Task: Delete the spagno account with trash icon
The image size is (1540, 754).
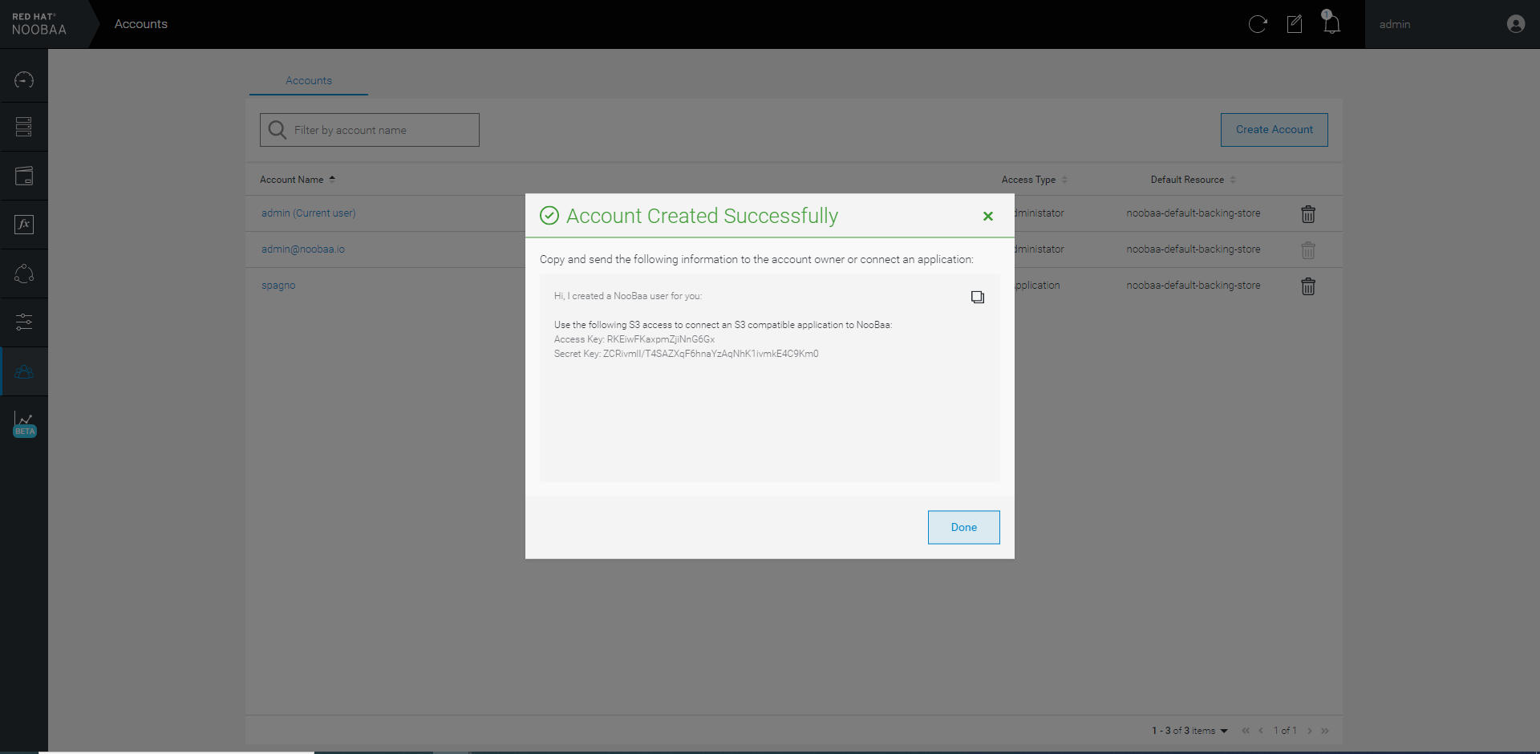Action: coord(1307,286)
